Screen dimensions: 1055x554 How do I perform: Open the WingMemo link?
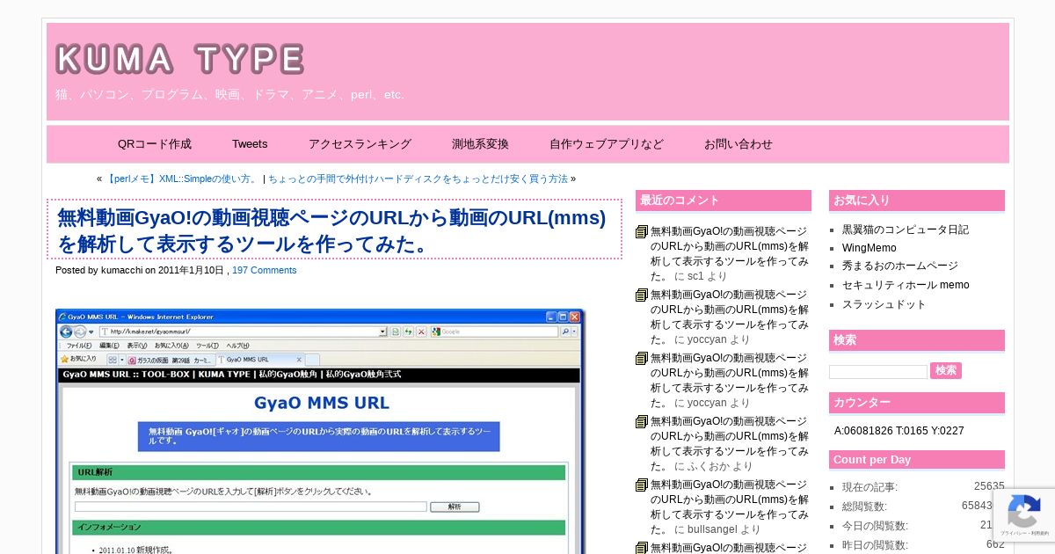pos(869,248)
